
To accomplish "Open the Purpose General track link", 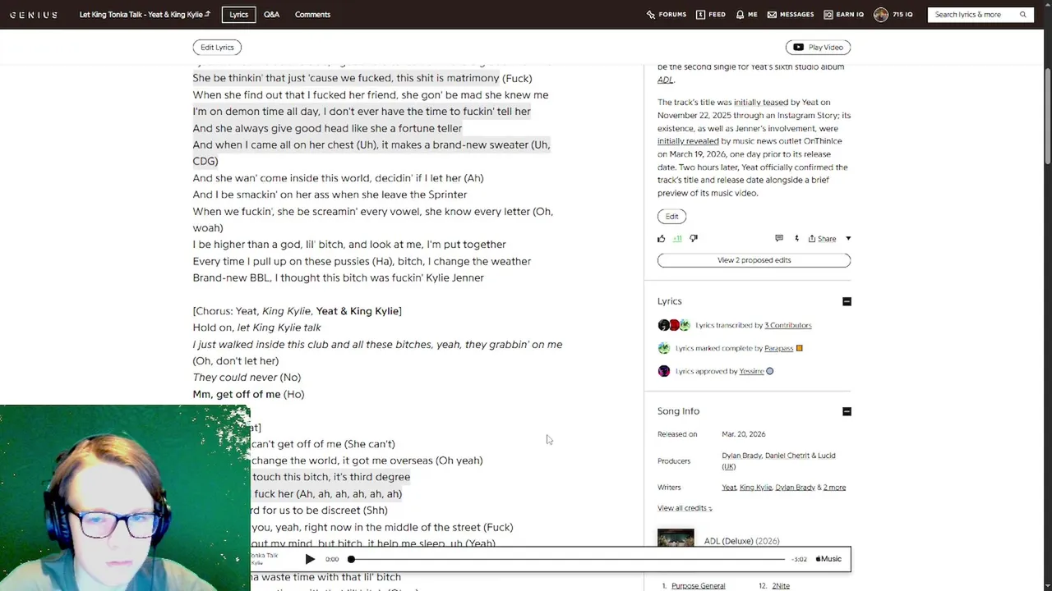I will 698,585.
